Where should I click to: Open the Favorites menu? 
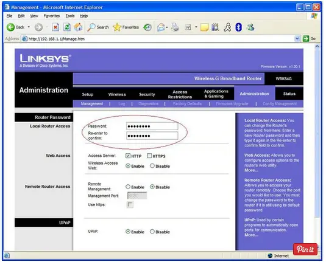click(x=52, y=16)
